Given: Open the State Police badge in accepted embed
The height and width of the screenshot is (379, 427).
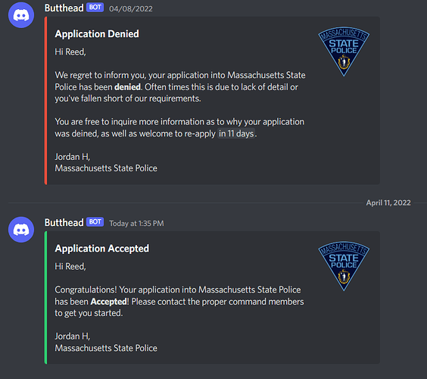Looking at the screenshot, I should pos(344,266).
